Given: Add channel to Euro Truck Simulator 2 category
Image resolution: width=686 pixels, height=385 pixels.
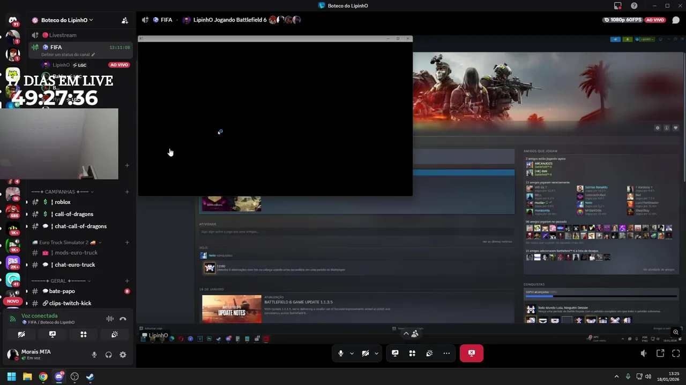Looking at the screenshot, I should coord(127,242).
